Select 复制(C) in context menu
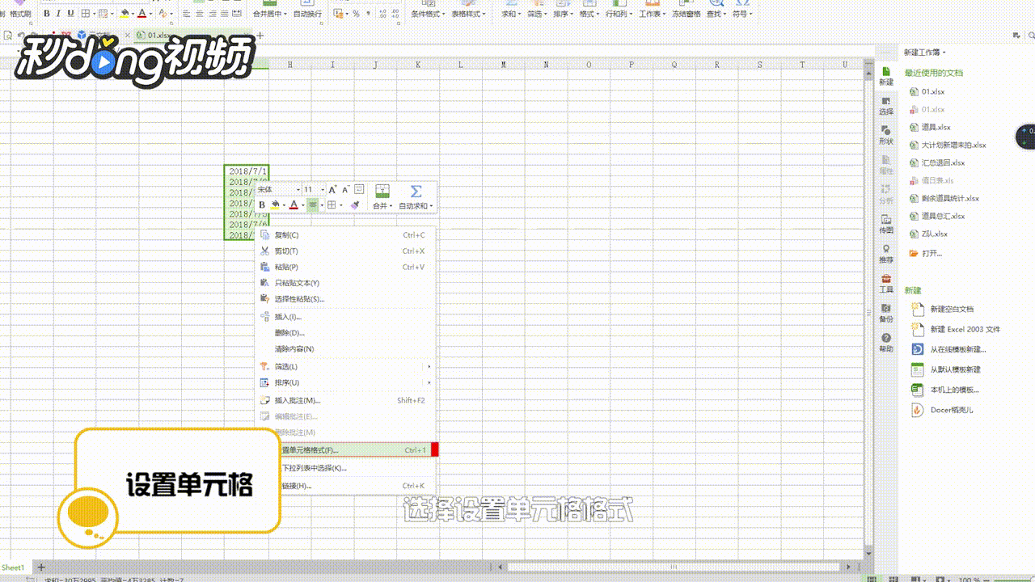This screenshot has height=582, width=1035. (x=345, y=235)
